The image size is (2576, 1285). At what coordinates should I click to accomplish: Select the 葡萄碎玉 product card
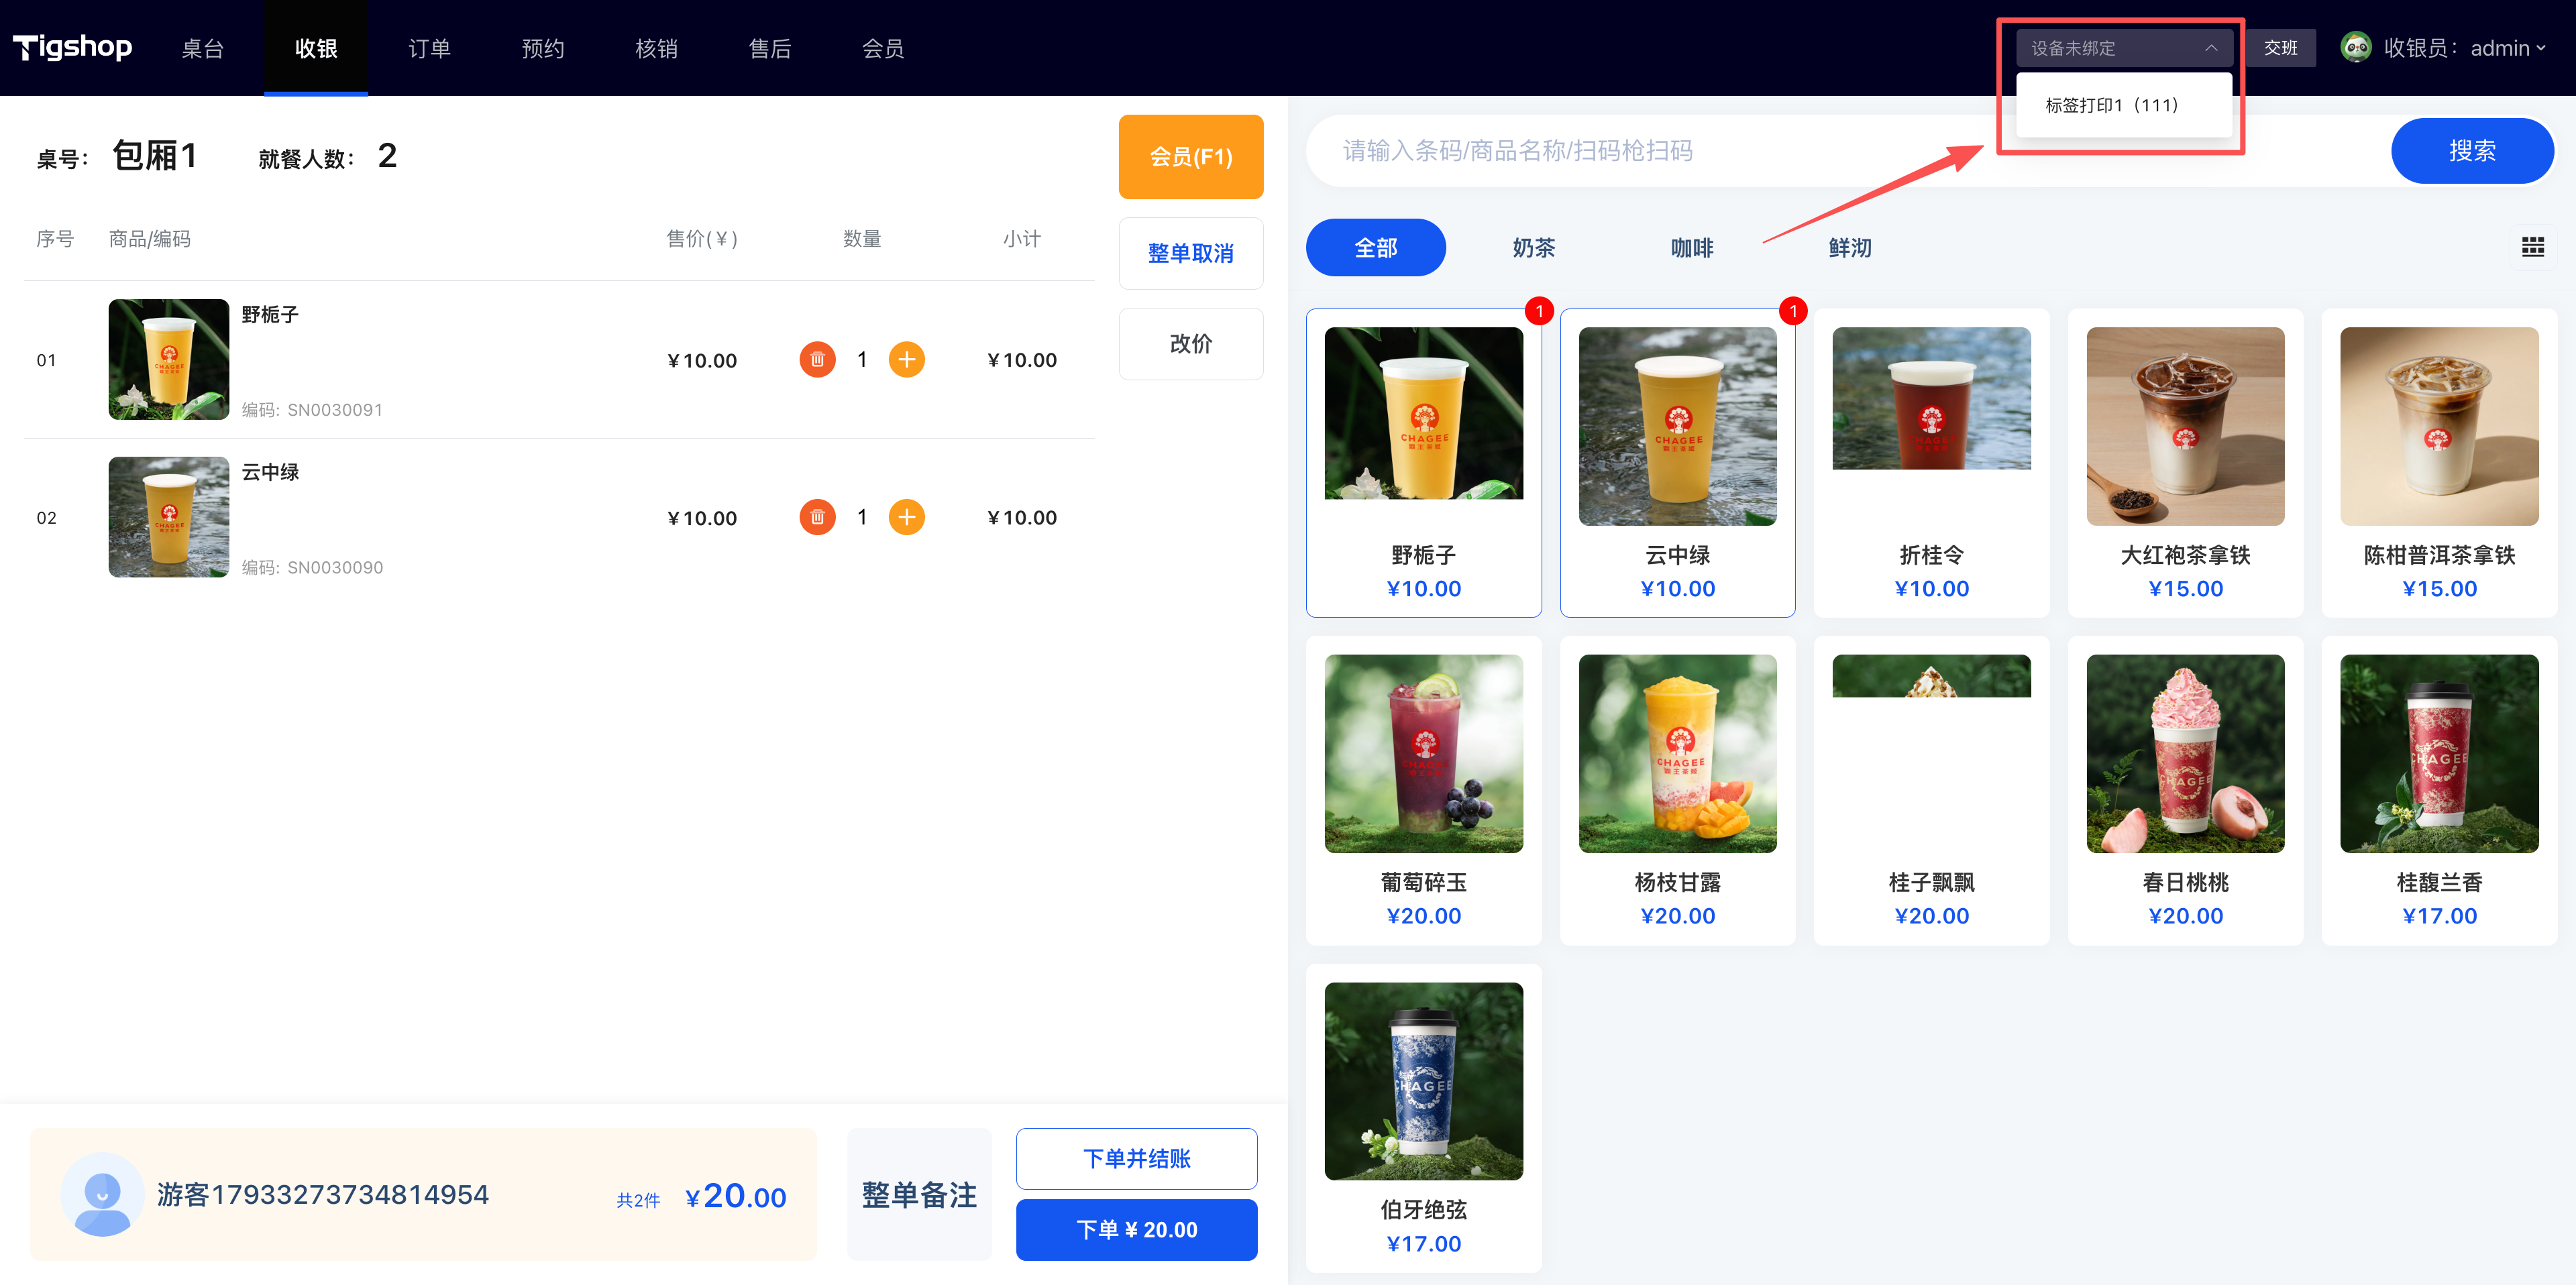tap(1423, 790)
